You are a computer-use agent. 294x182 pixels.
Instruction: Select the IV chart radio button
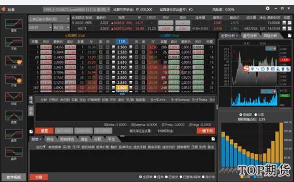point(256,115)
